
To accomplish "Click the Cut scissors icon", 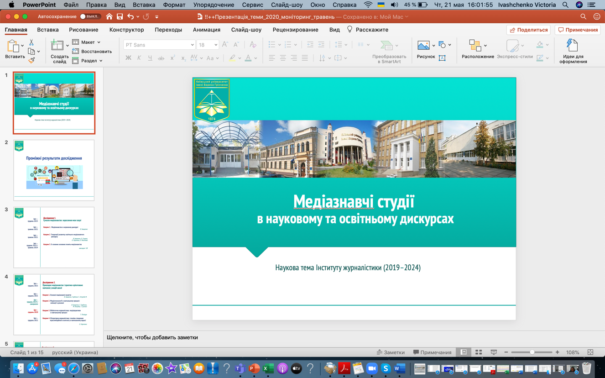I will point(31,42).
